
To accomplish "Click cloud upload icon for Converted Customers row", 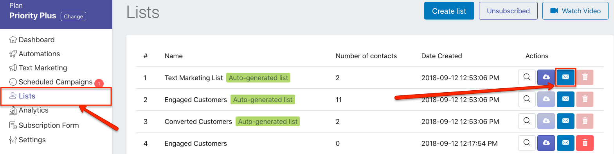I will (546, 121).
